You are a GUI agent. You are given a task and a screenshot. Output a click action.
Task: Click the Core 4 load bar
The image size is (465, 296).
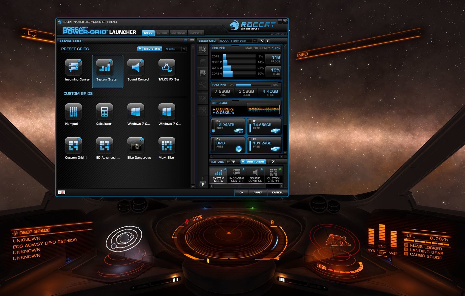239,74
